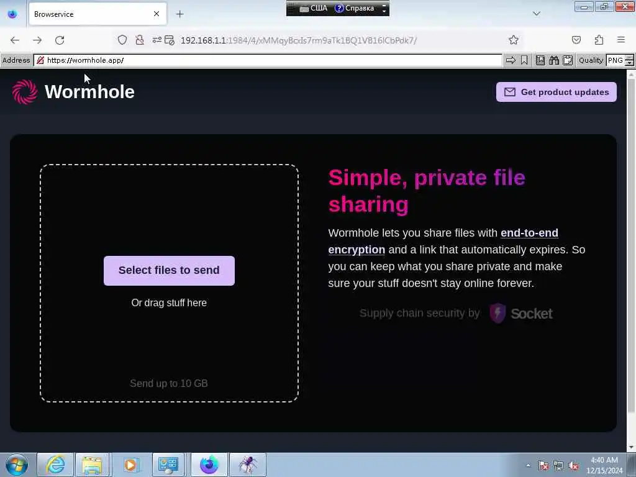Click the insecure lock icon in Address field

pos(40,60)
